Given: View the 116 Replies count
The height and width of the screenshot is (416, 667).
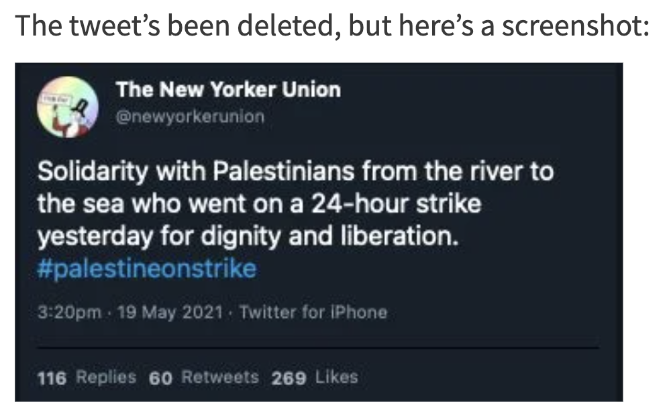Looking at the screenshot, I should 87,377.
